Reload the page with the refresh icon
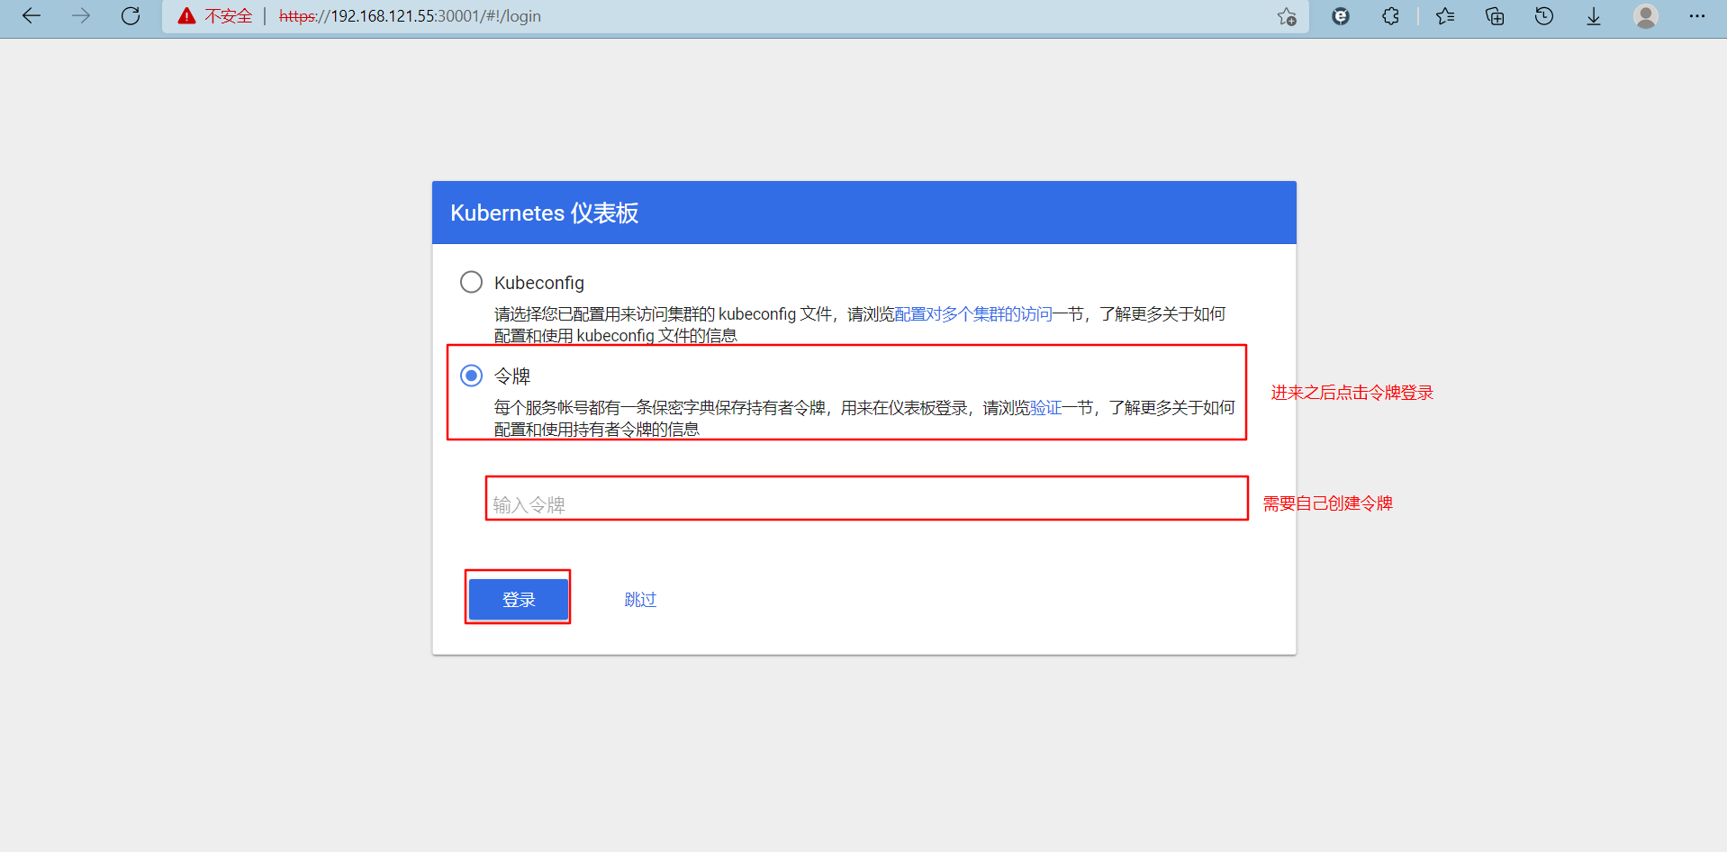Viewport: 1727px width, 852px height. click(x=131, y=16)
